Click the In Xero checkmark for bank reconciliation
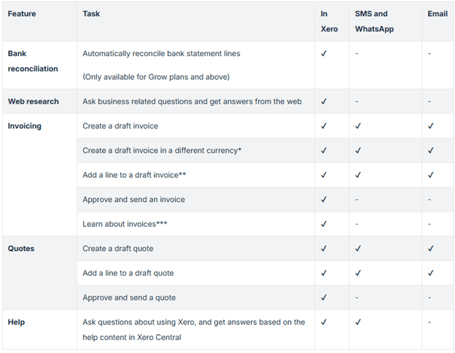This screenshot has width=455, height=353. tap(324, 53)
